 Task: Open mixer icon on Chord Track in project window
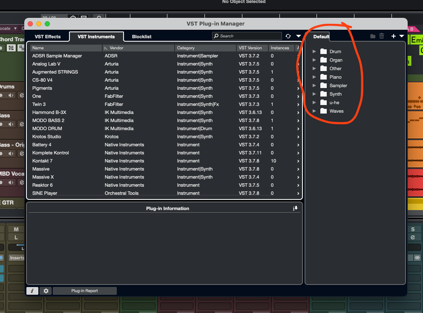click(x=11, y=48)
